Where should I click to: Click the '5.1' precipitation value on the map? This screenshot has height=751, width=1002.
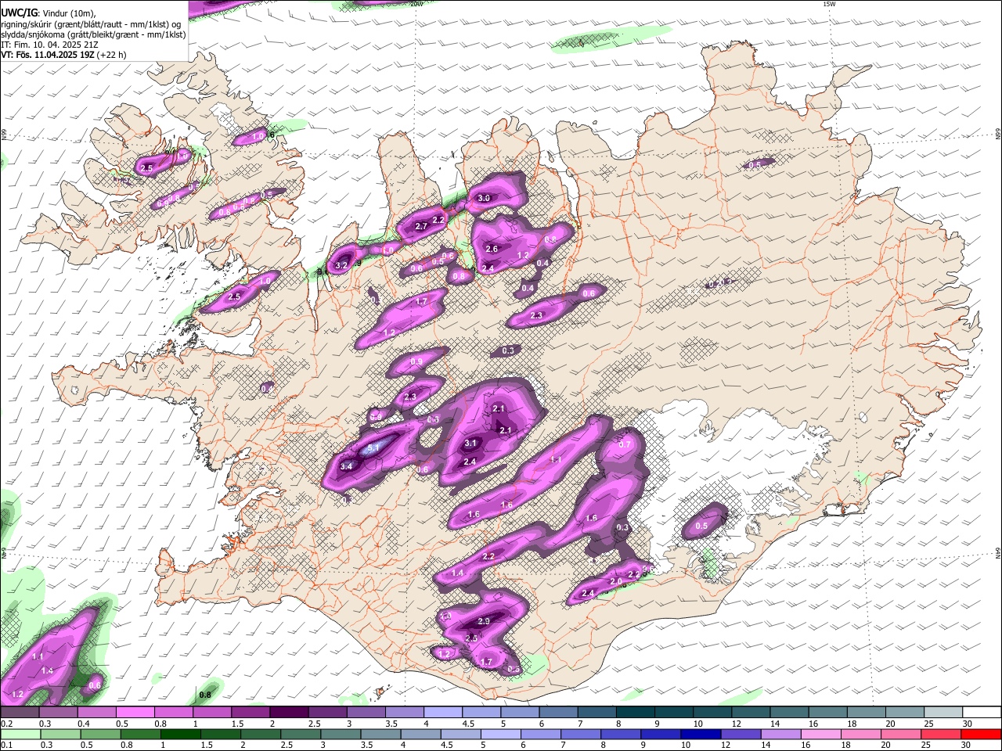point(374,447)
